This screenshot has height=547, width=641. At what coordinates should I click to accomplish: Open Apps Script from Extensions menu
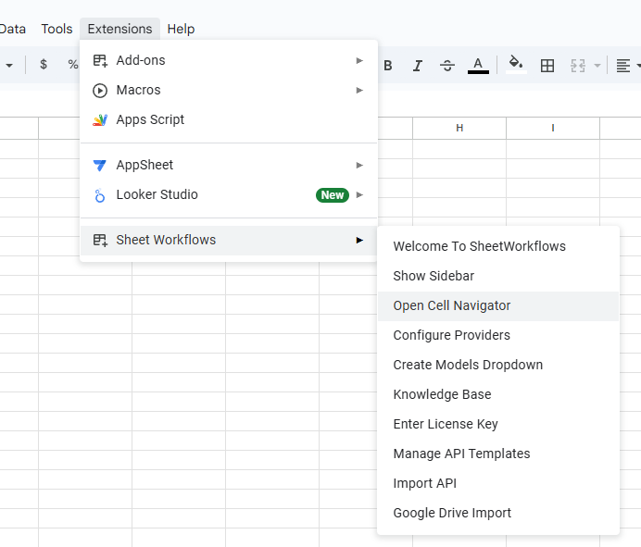[x=150, y=119]
